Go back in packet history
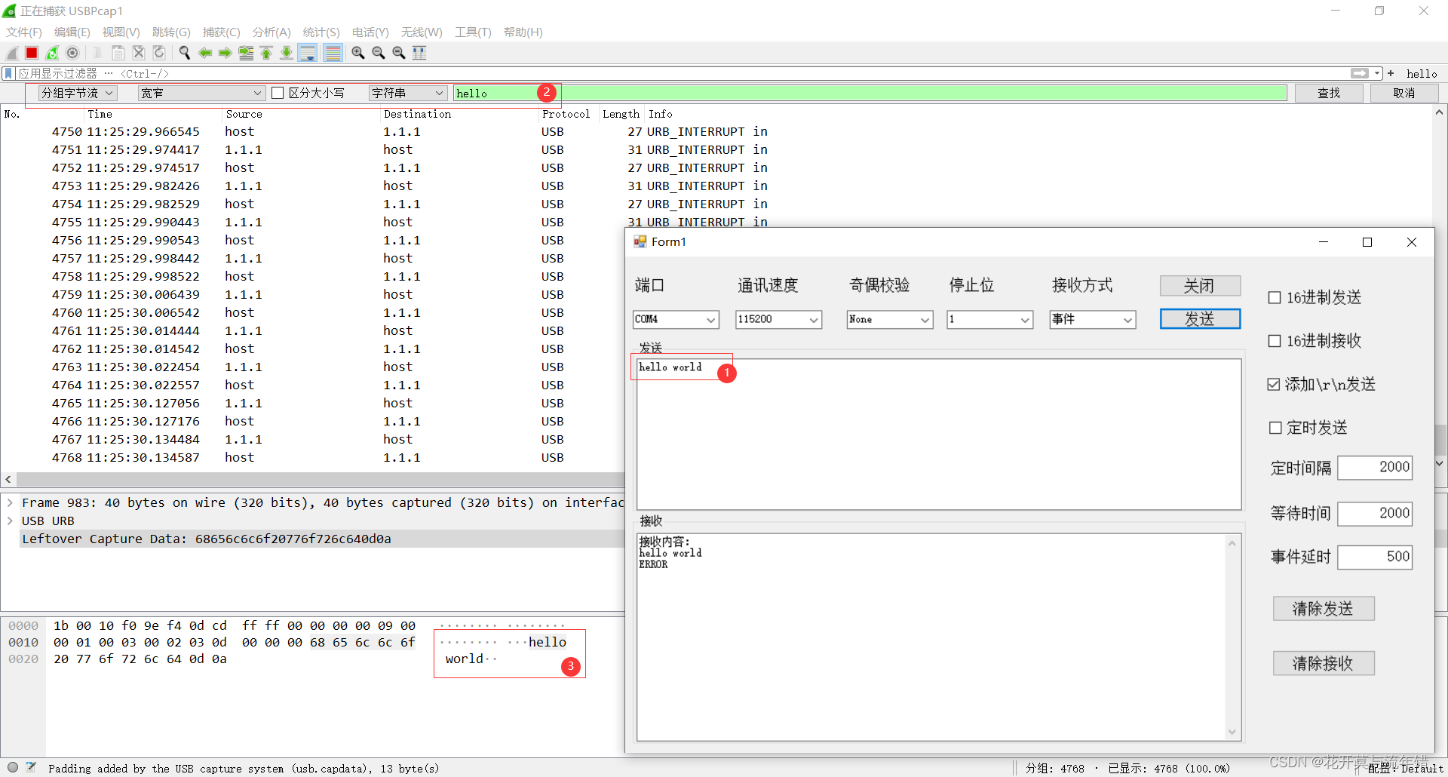 [205, 52]
